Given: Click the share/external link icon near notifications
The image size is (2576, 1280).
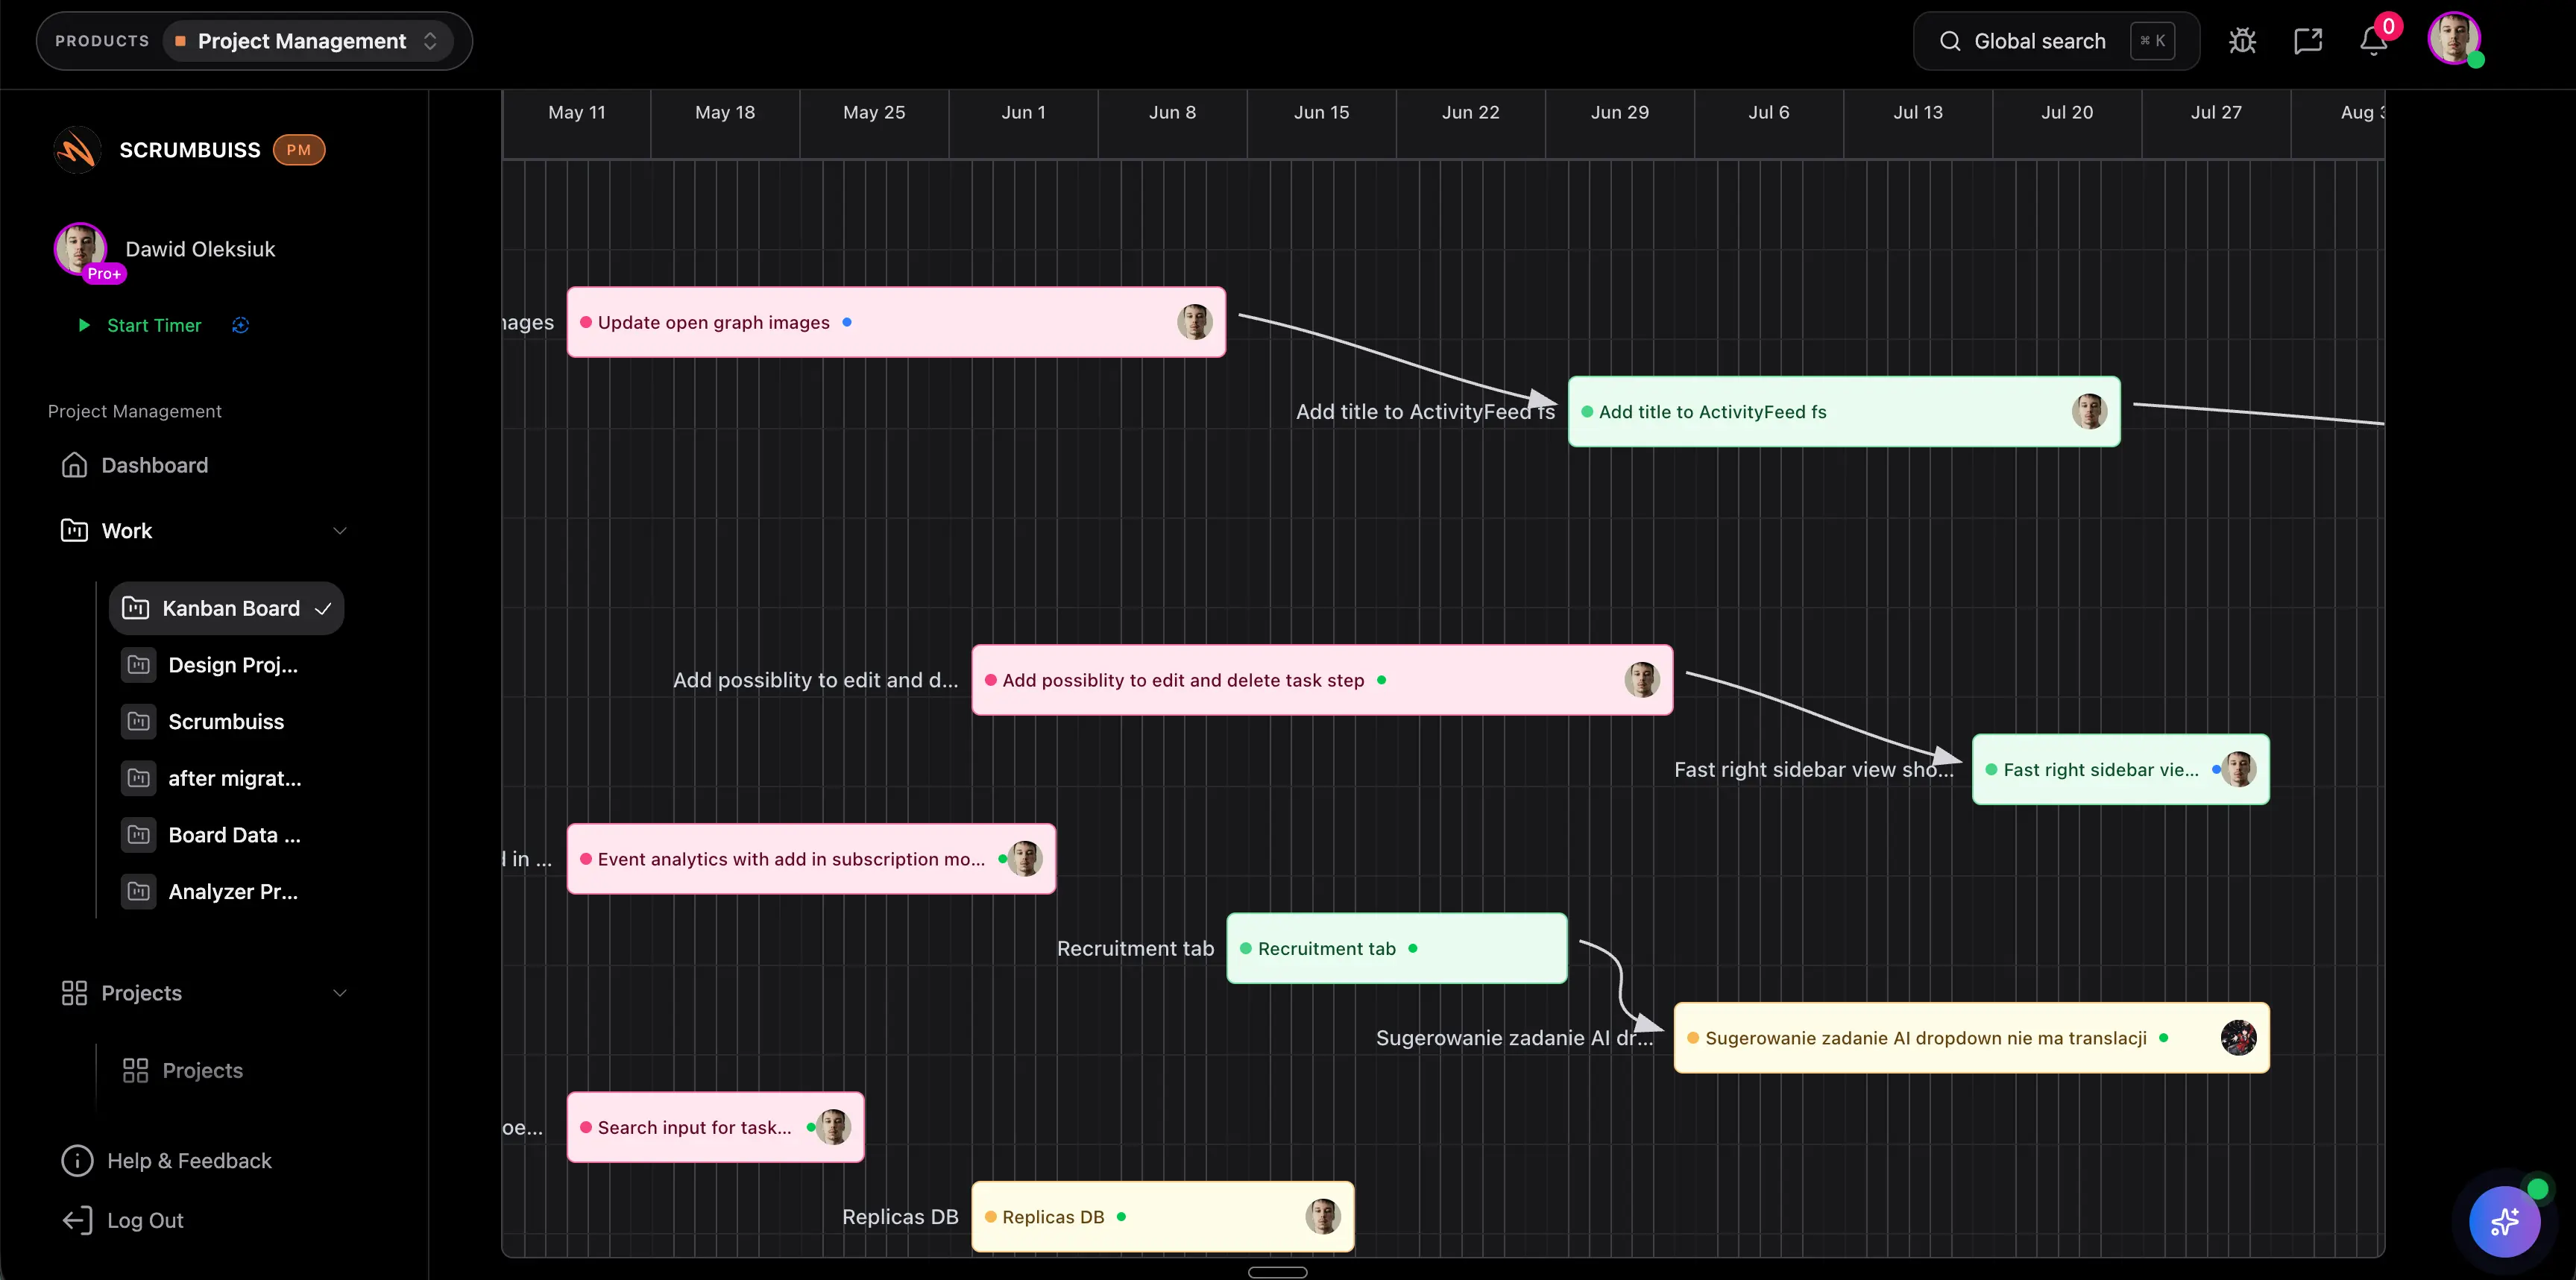Looking at the screenshot, I should point(2309,40).
